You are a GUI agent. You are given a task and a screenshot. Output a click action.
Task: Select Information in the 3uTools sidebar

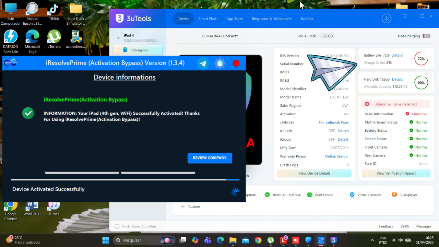(x=138, y=50)
